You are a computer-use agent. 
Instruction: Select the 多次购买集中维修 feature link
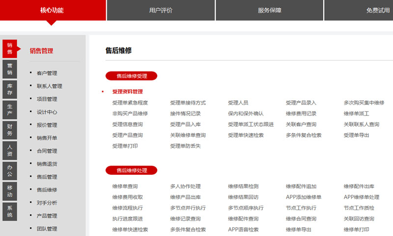tap(364, 103)
